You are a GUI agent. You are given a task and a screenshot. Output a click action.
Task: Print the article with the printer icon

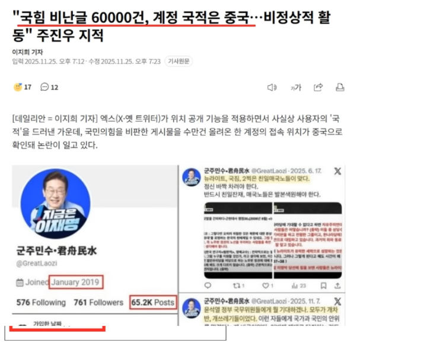(340, 87)
